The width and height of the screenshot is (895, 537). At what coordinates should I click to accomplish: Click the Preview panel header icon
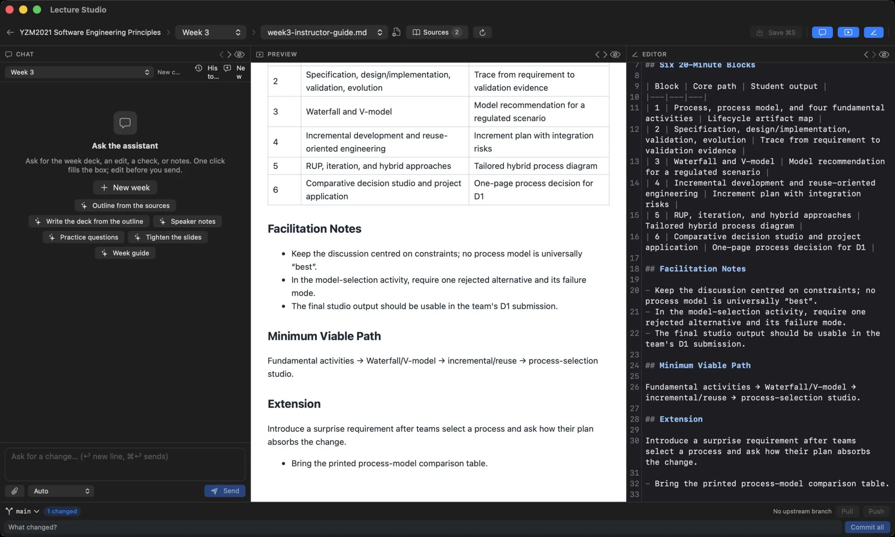pos(260,54)
